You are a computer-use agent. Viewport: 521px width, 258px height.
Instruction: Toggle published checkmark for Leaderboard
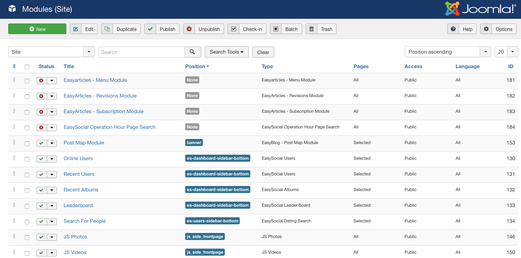point(42,206)
